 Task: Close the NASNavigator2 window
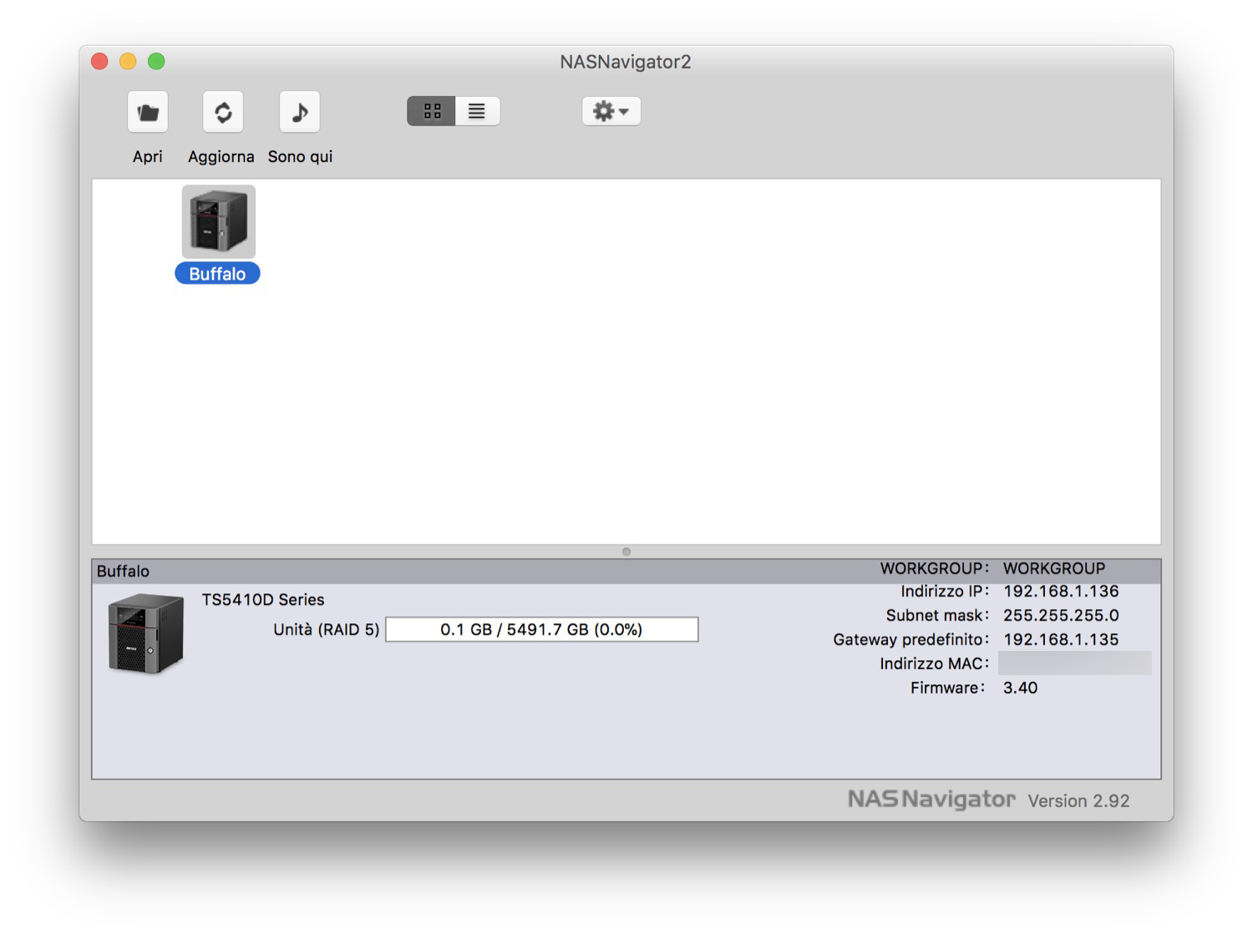tap(99, 61)
